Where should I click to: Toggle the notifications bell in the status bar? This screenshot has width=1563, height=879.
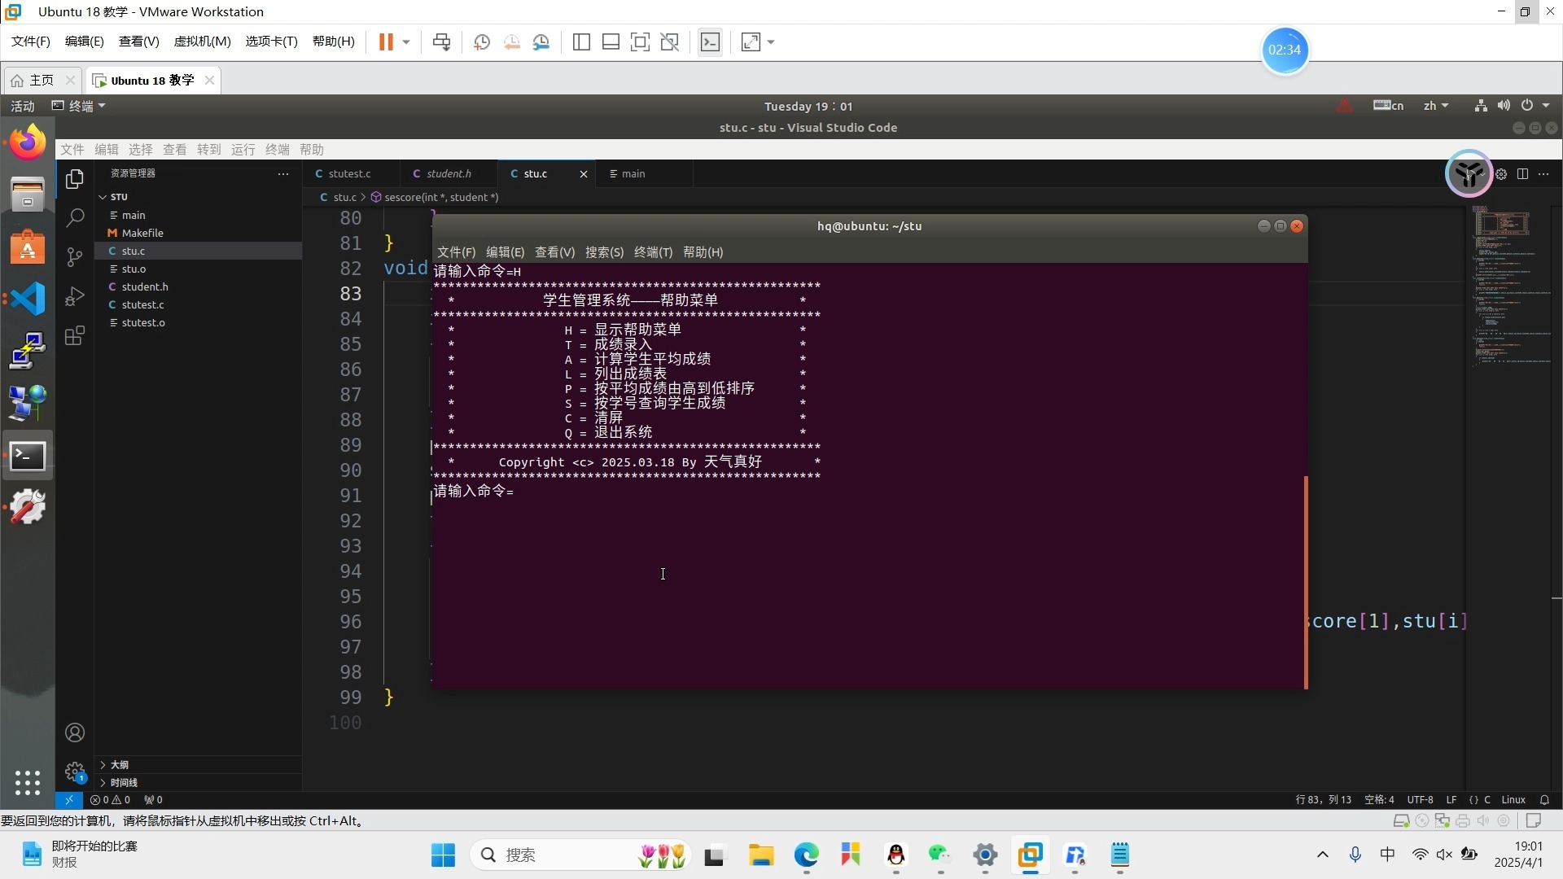coord(1544,800)
